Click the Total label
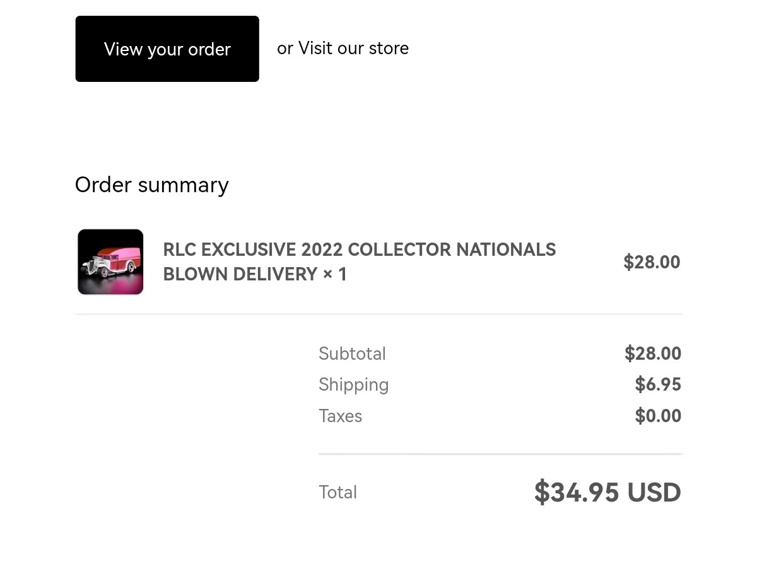The height and width of the screenshot is (574, 757). click(337, 492)
